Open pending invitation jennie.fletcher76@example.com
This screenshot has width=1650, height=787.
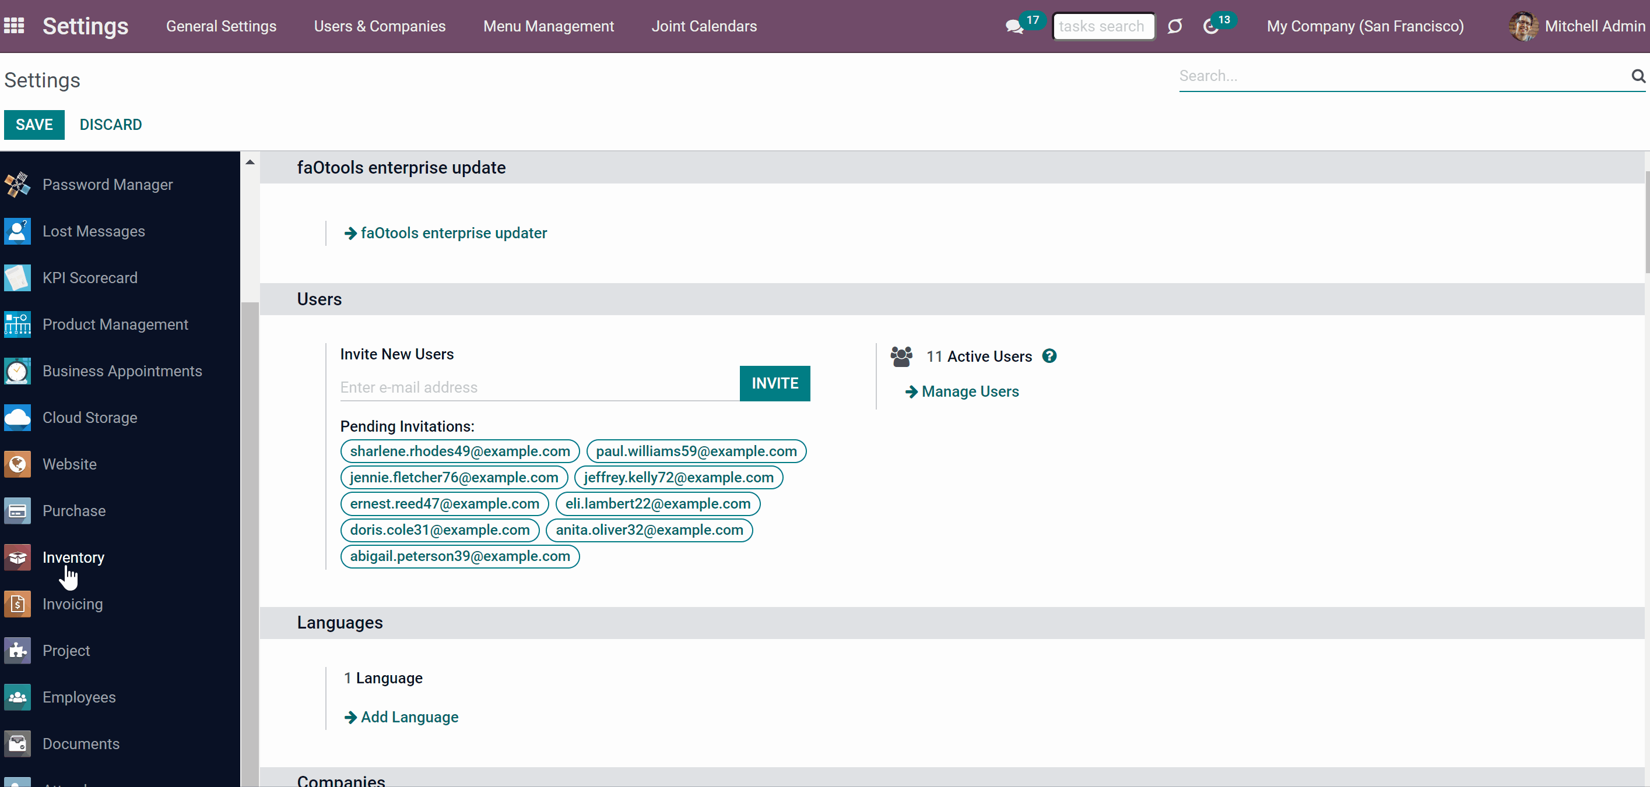tap(454, 477)
